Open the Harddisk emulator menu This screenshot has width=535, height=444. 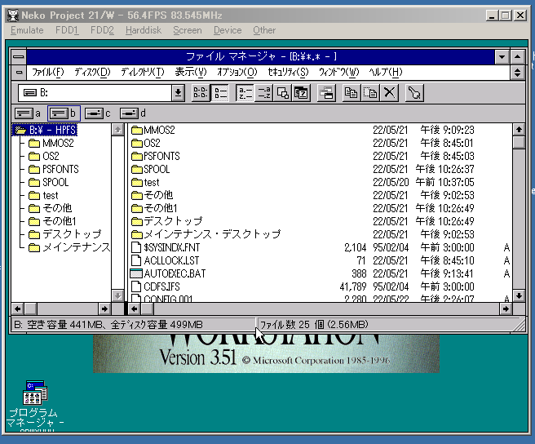144,30
